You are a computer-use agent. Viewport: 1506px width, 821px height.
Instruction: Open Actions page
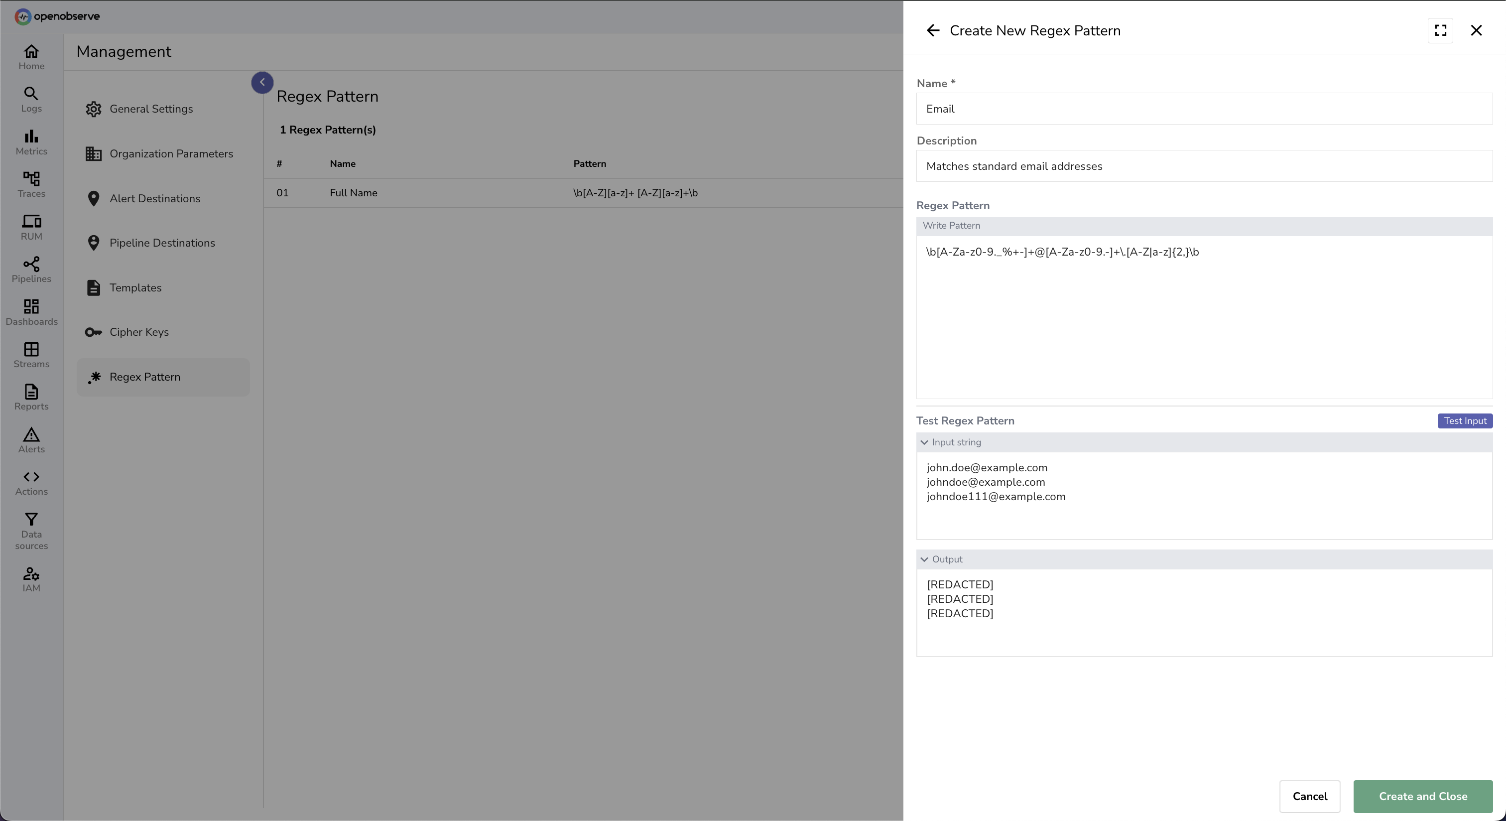point(31,483)
